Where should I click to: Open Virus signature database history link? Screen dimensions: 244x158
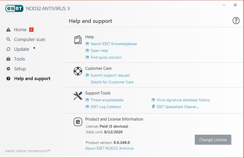[x=183, y=100]
